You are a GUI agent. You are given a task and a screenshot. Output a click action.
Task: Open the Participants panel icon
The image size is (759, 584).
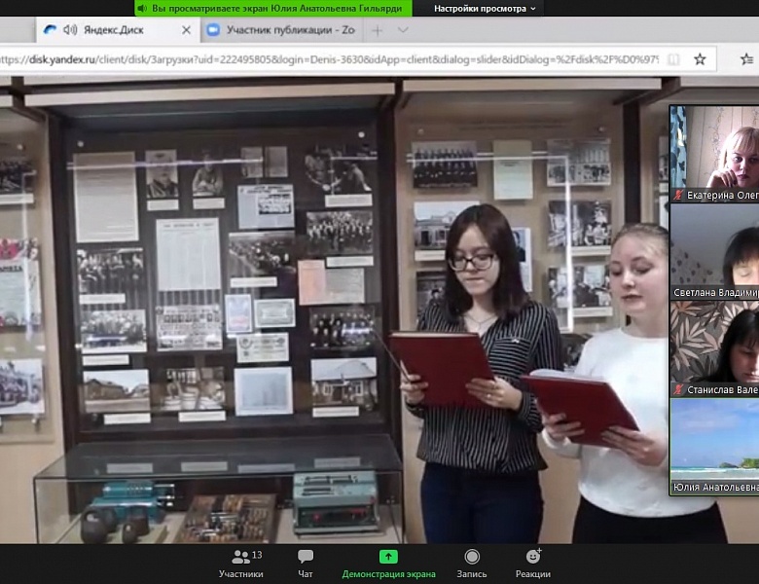[x=240, y=557]
